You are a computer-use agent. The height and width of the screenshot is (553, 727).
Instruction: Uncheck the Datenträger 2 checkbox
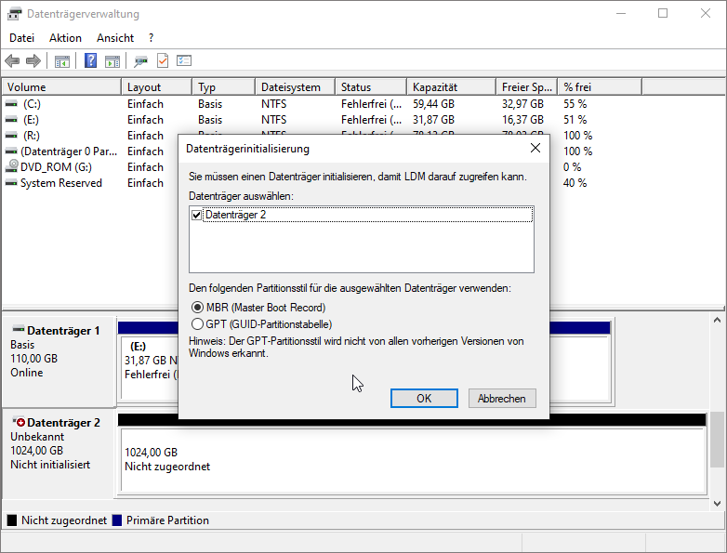coord(196,215)
